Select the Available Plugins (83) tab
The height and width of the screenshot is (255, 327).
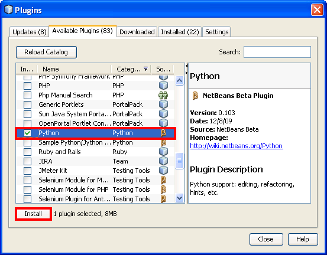[83, 31]
